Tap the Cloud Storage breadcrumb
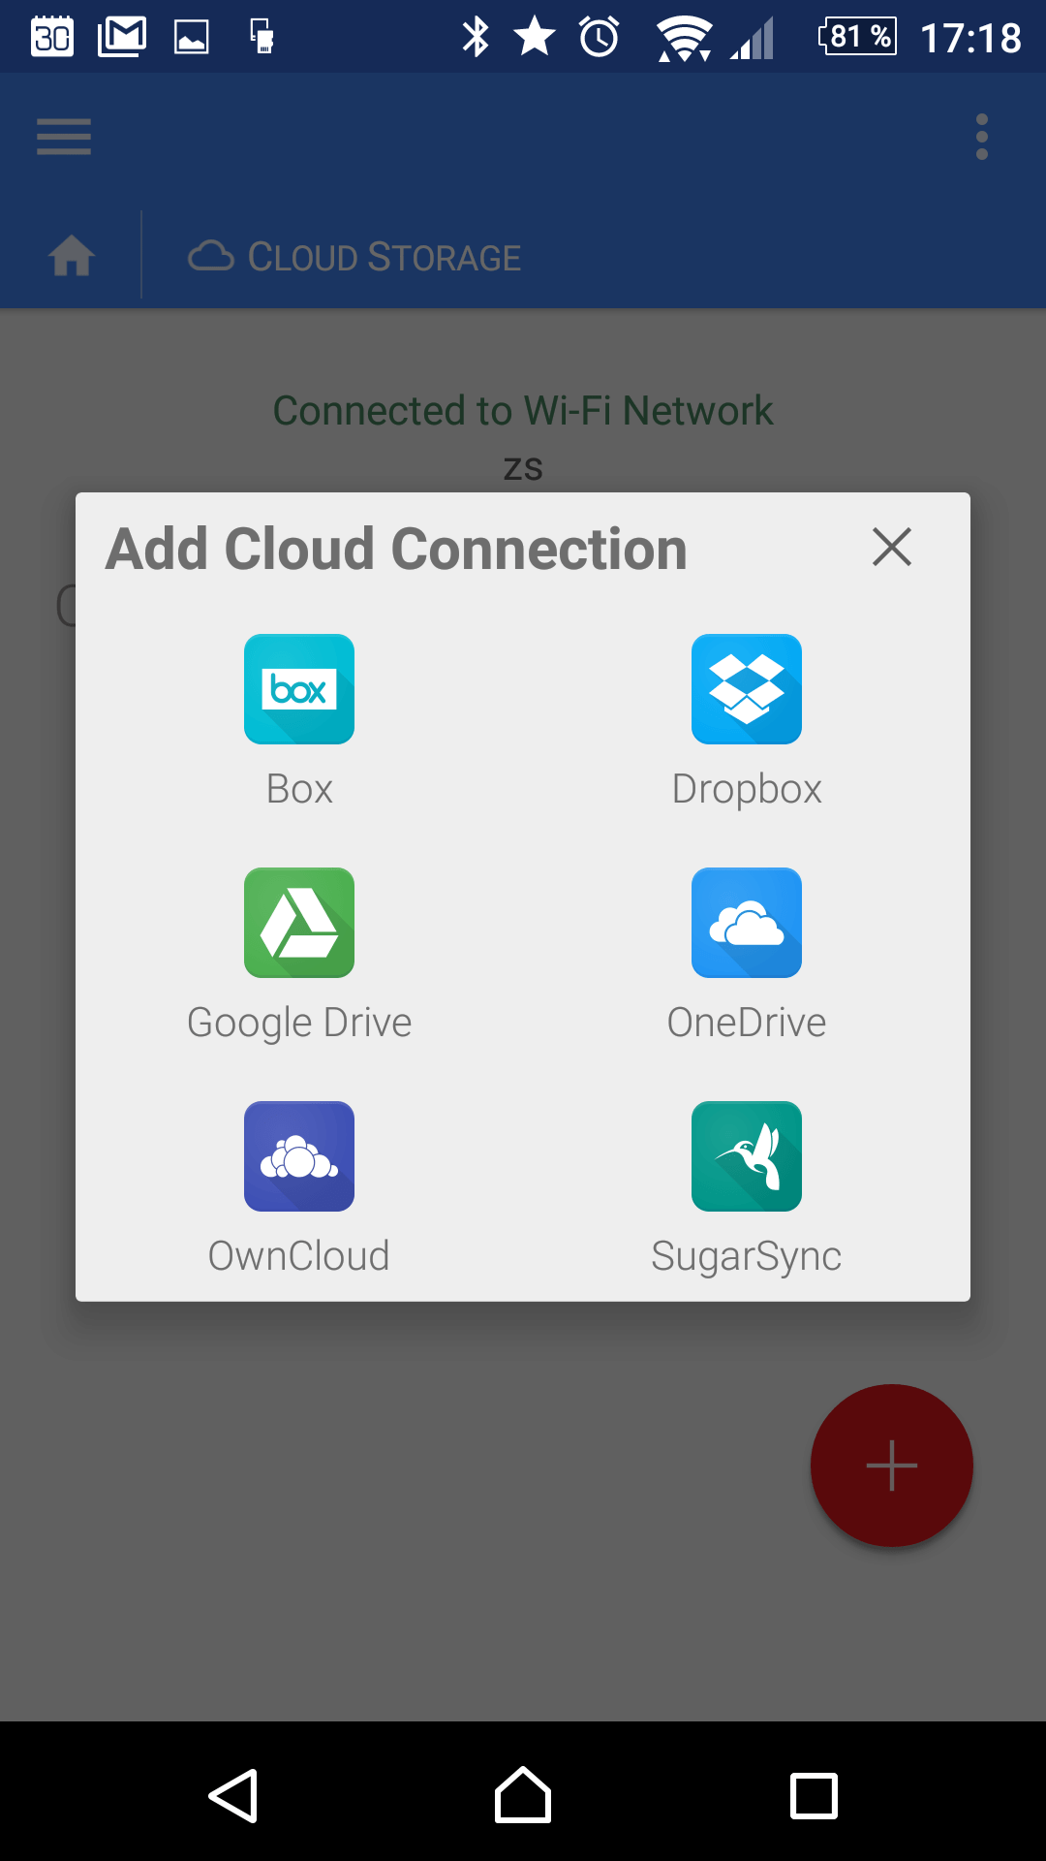 354,257
